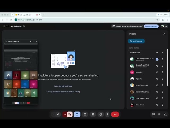
Task: Open more options menu for Anish Pun
Action: (x=163, y=72)
